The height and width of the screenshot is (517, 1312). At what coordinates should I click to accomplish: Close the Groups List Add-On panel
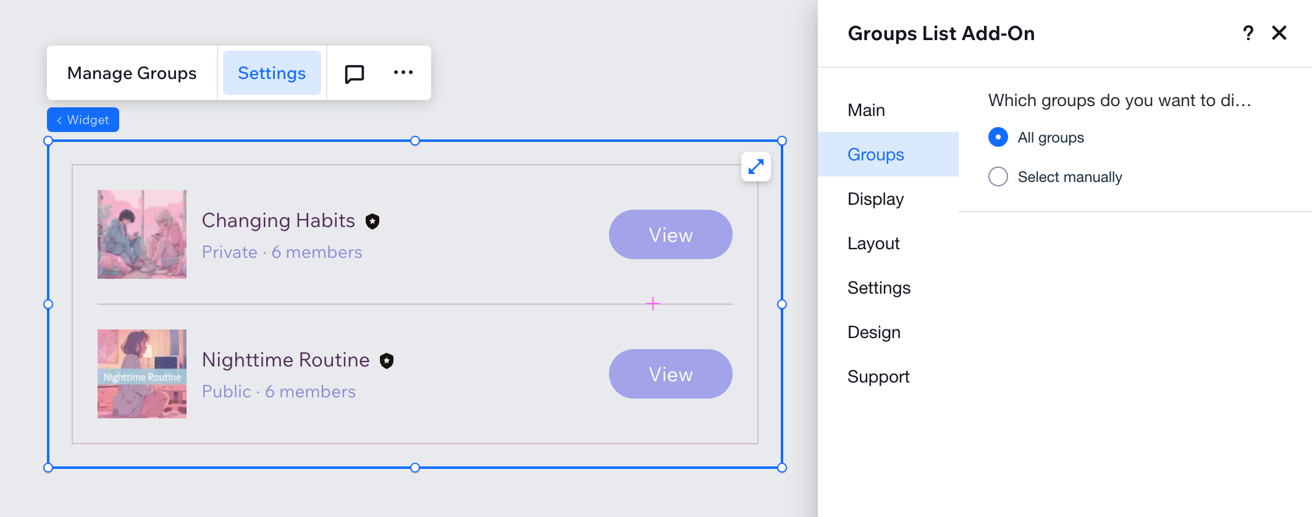coord(1279,33)
